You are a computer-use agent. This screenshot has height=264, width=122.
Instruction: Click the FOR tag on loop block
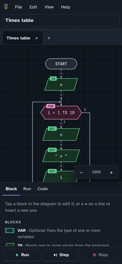click(51, 106)
